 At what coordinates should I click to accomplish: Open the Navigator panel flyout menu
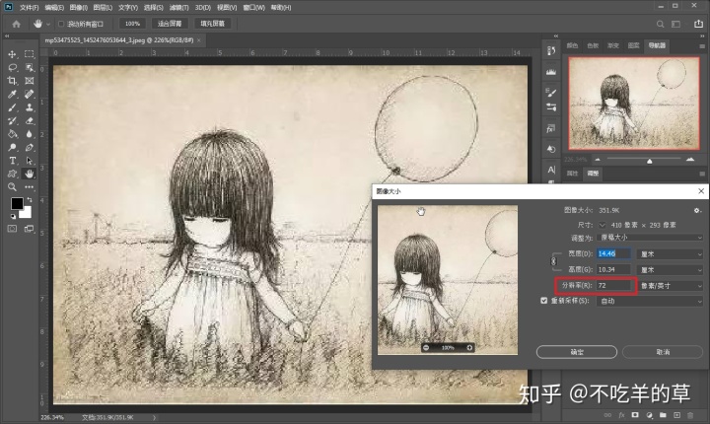(702, 46)
